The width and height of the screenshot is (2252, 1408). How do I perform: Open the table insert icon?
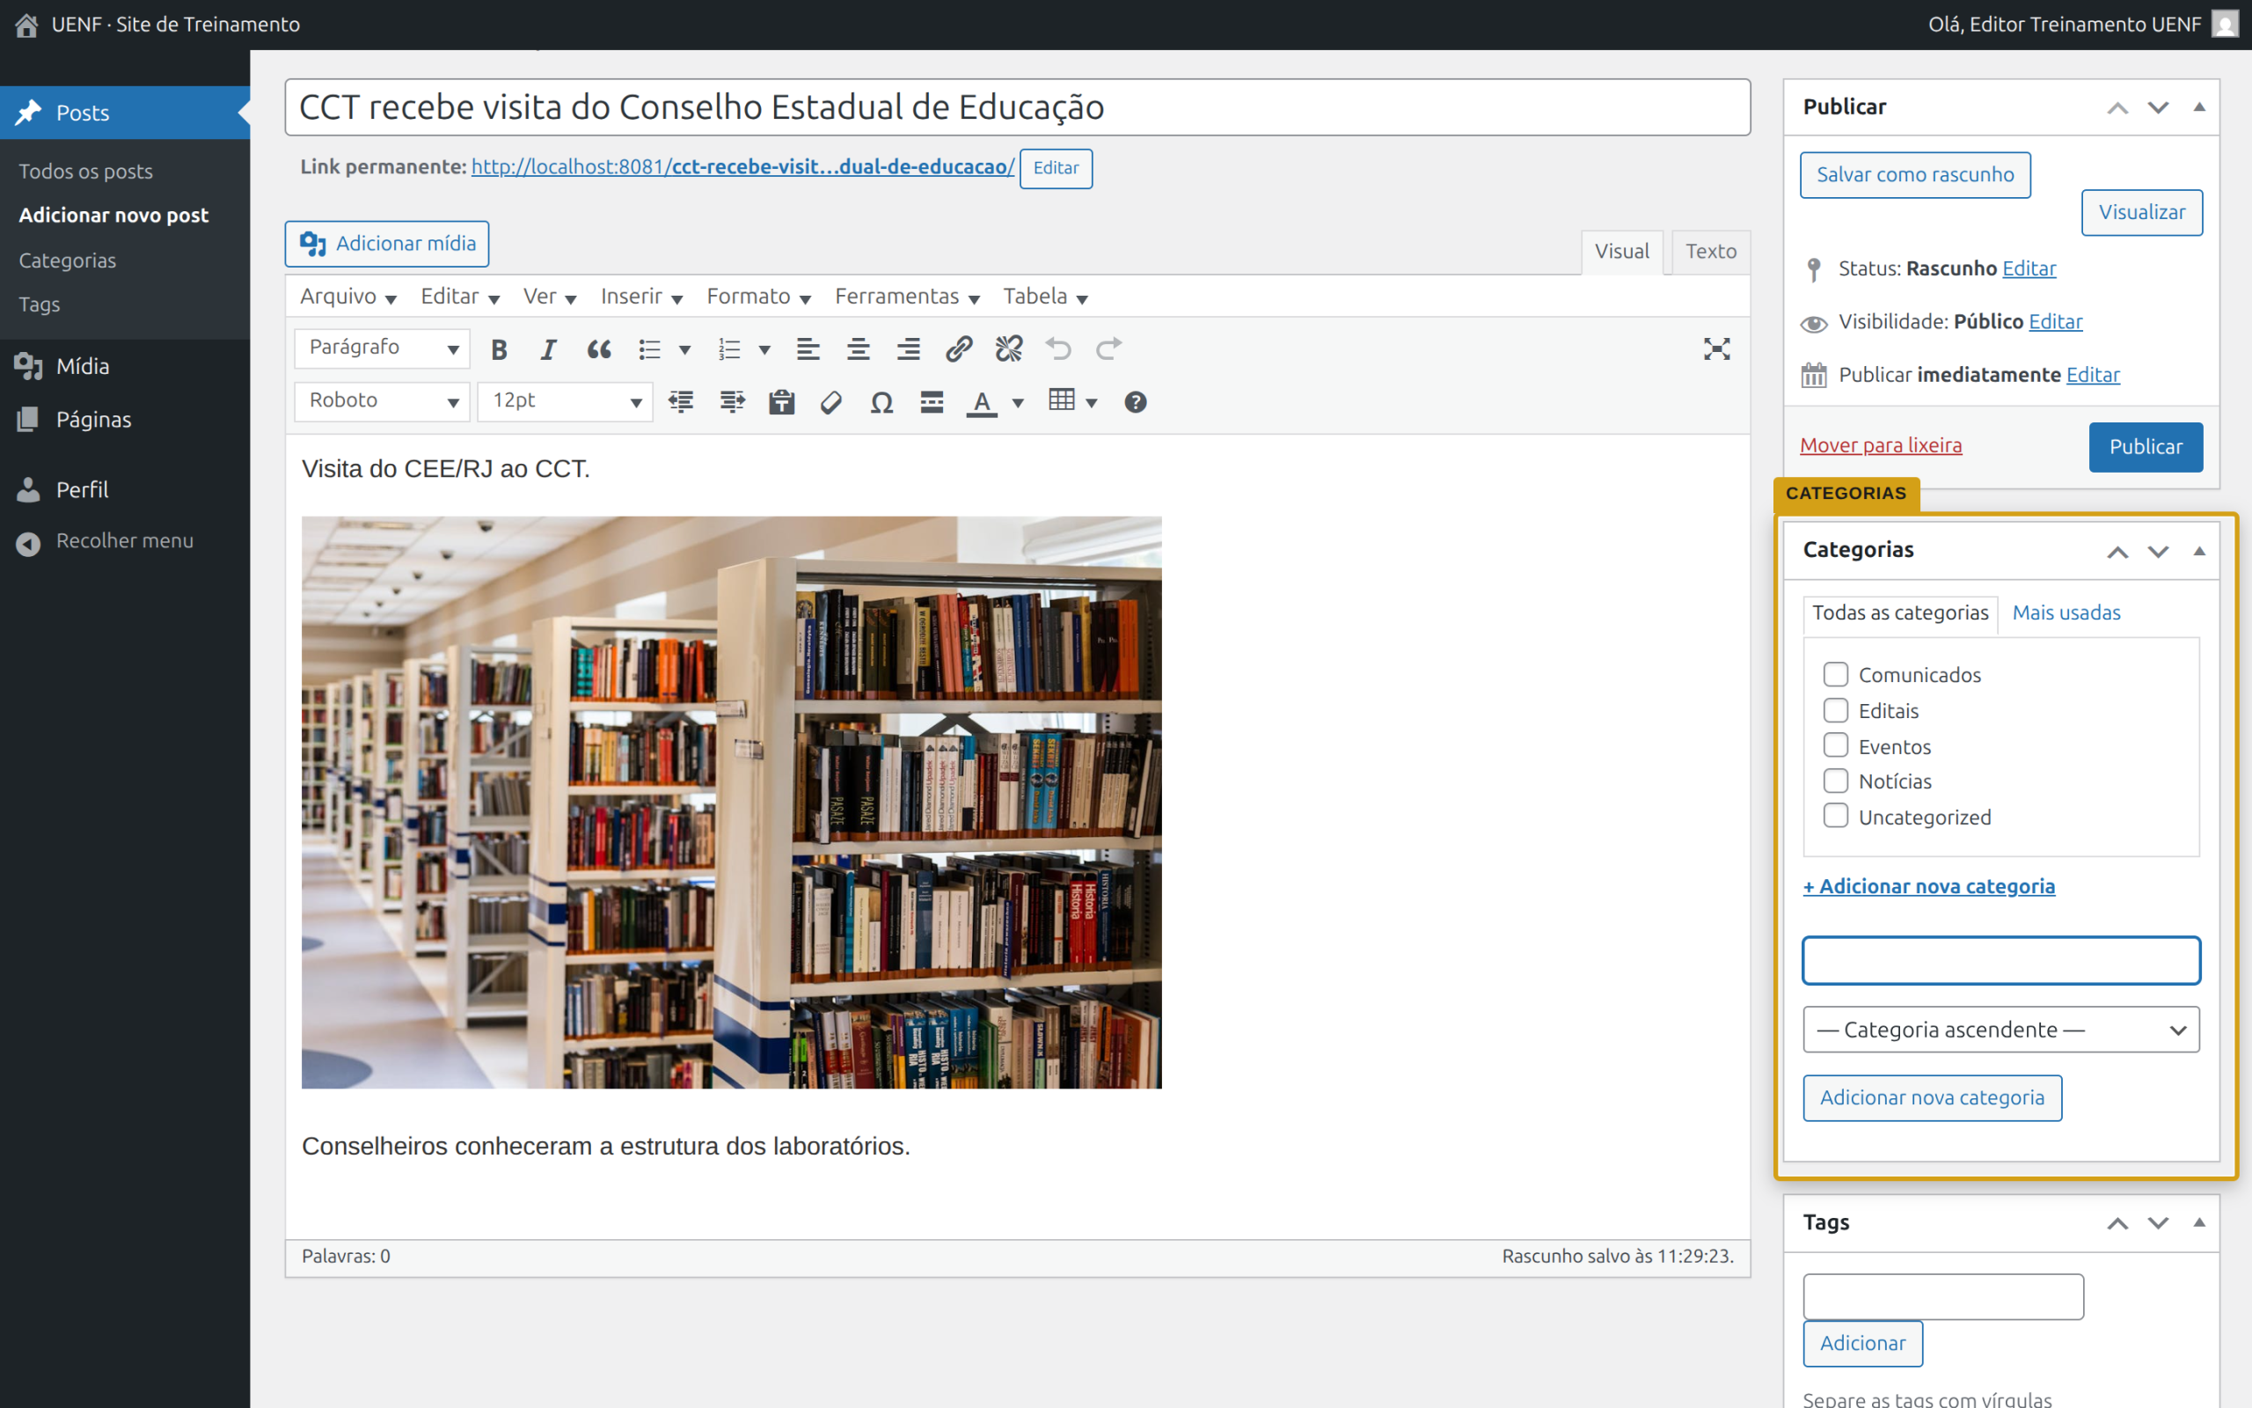click(1062, 400)
